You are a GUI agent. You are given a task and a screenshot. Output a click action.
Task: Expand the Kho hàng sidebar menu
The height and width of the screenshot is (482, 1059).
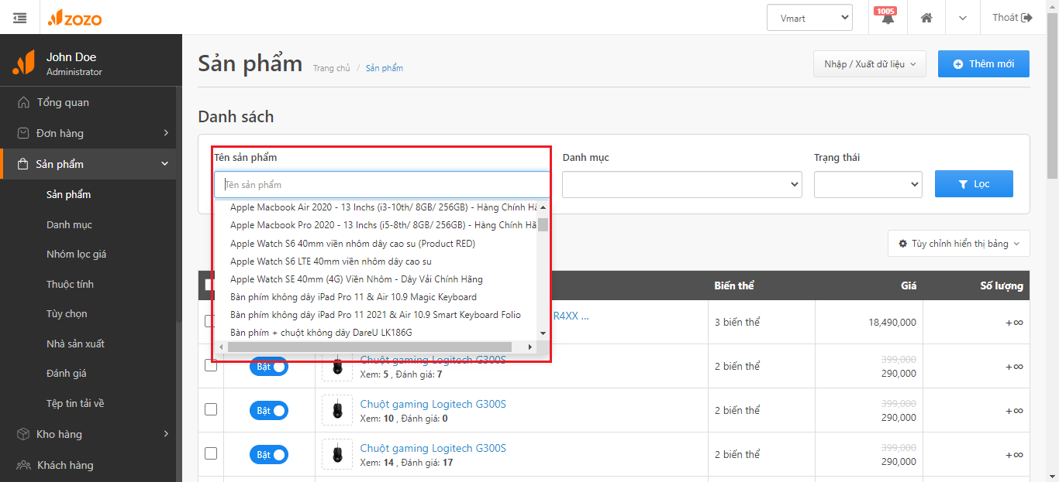[x=88, y=434]
